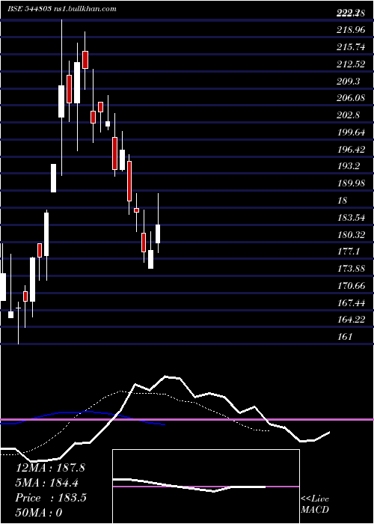
Task: Click the 5MA : 184.4 readout
Action: [48, 483]
